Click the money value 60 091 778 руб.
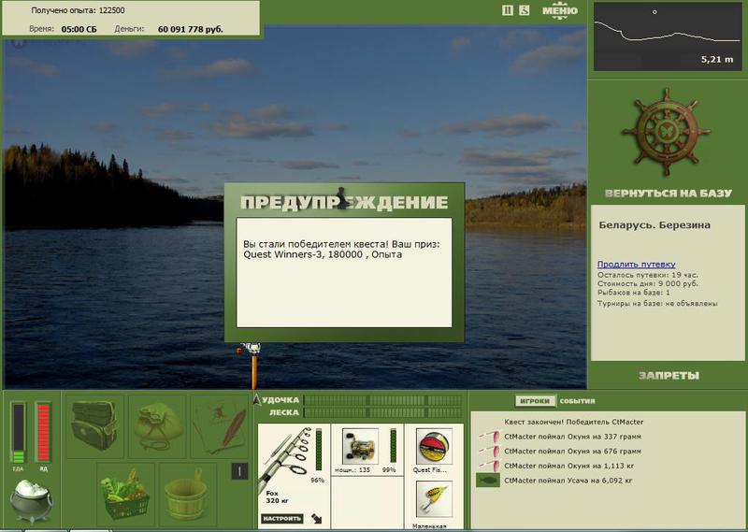Image resolution: width=748 pixels, height=532 pixels. [191, 29]
